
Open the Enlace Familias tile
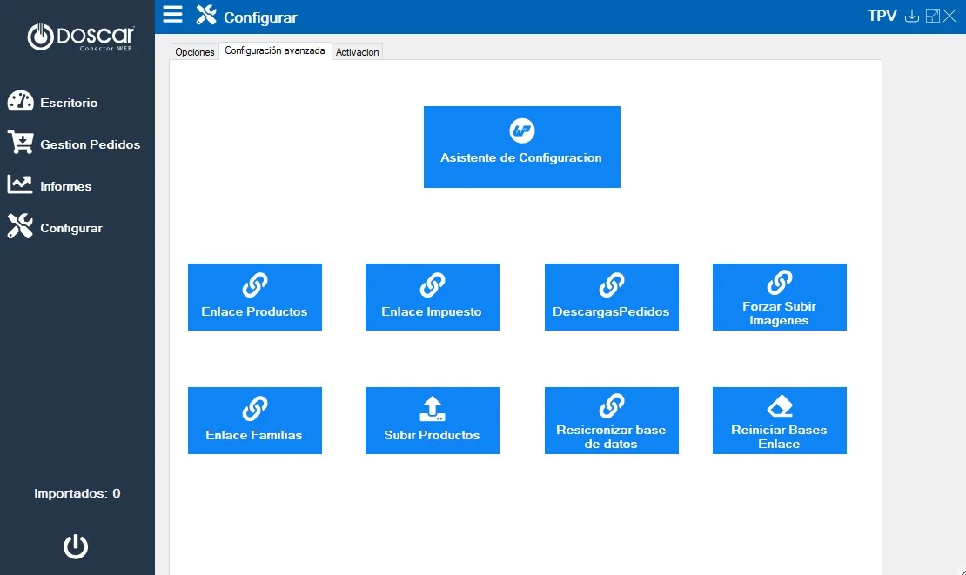254,420
